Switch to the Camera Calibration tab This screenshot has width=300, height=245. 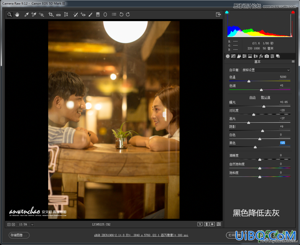(267, 56)
